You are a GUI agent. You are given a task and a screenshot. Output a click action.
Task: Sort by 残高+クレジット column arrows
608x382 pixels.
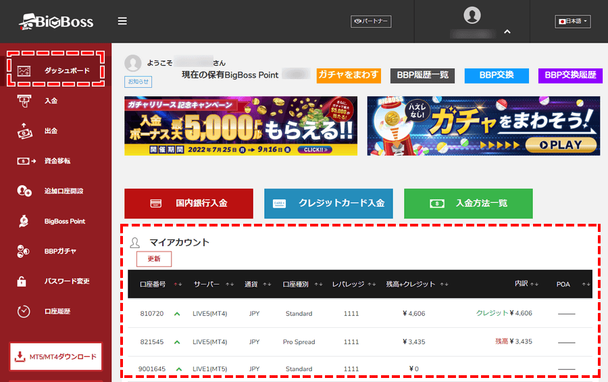pyautogui.click(x=445, y=285)
